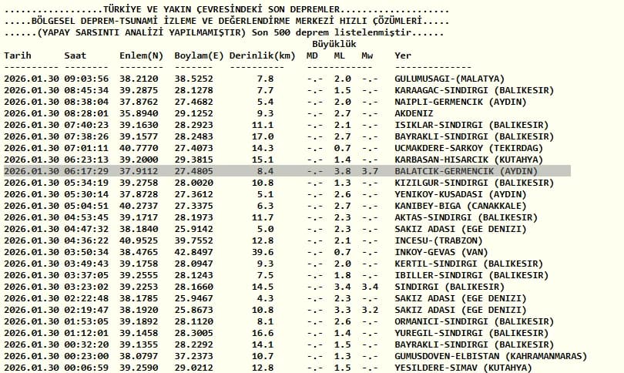Click the Boylam(E) column header

(x=199, y=55)
